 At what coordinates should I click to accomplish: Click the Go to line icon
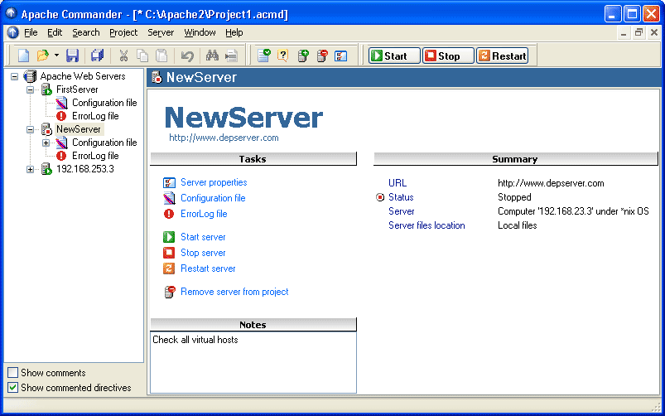pos(232,56)
